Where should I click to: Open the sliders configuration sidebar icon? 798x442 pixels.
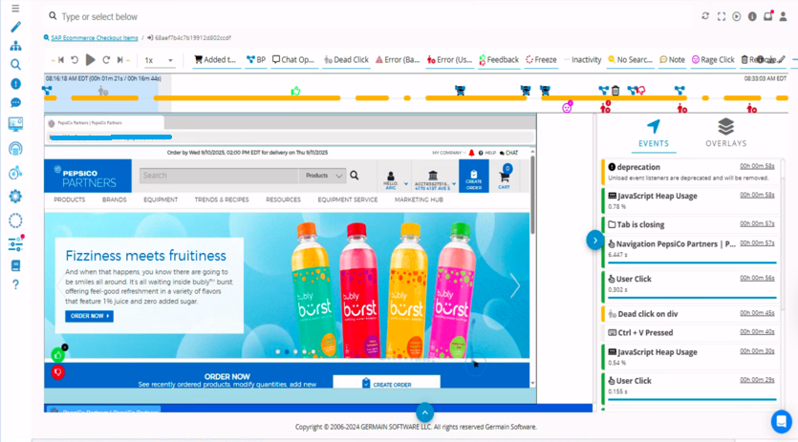pyautogui.click(x=16, y=243)
